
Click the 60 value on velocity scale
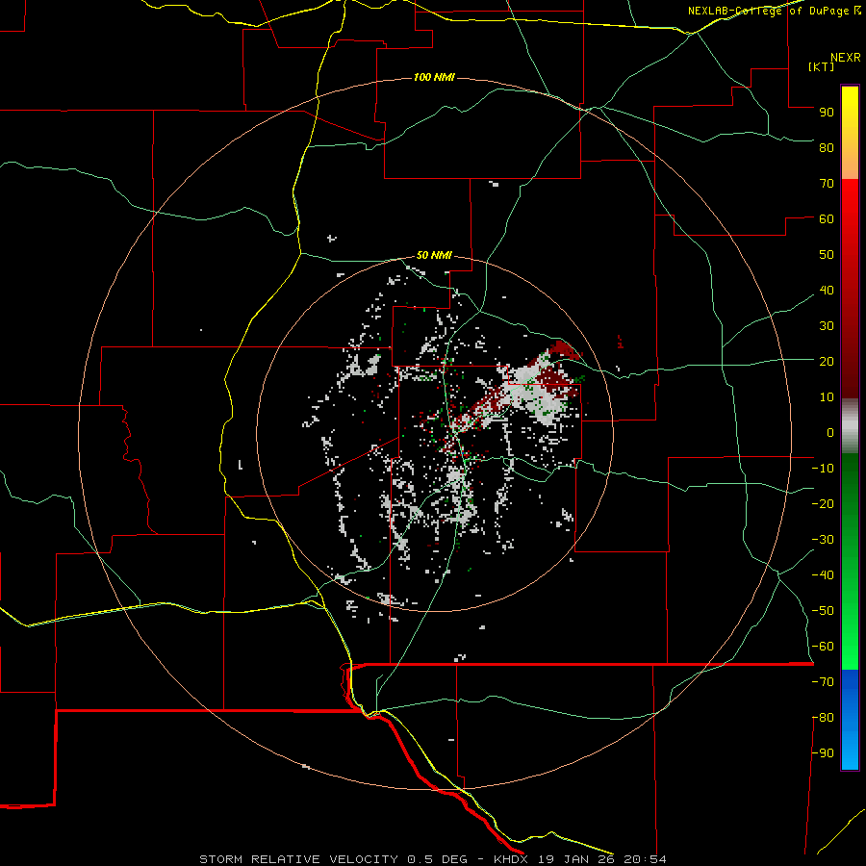(827, 218)
